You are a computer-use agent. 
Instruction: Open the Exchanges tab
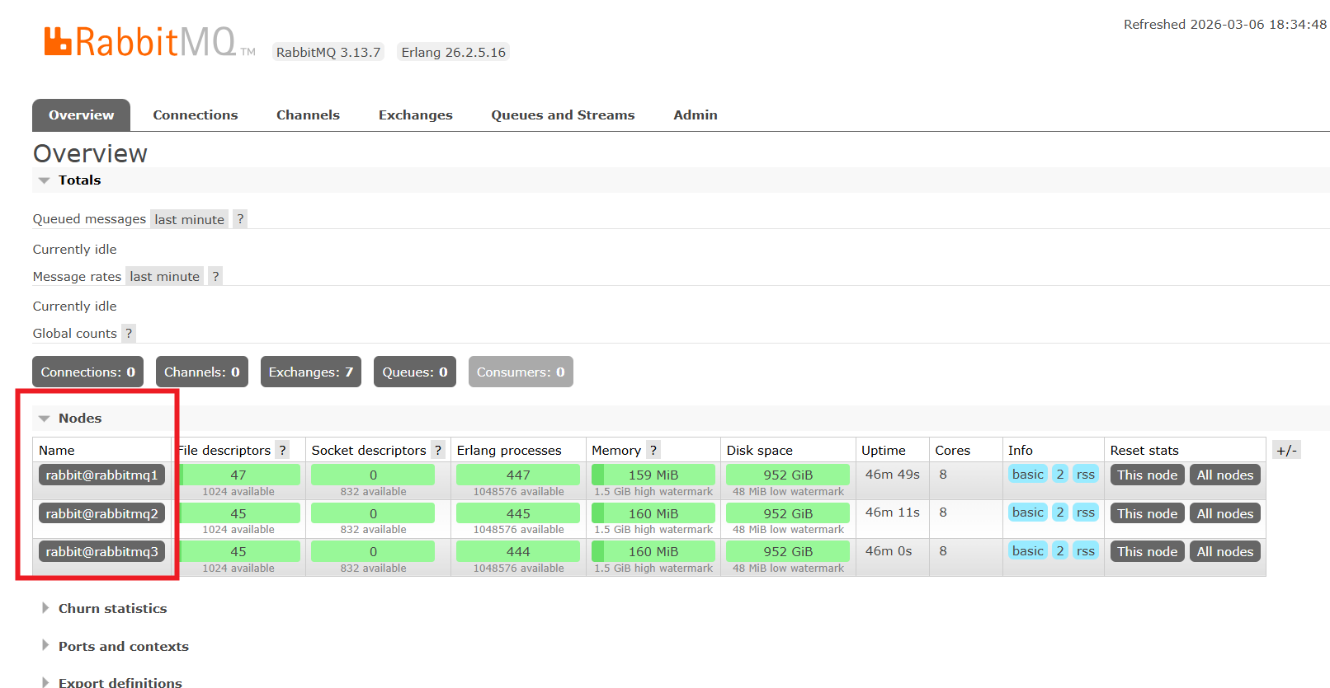[x=416, y=115]
